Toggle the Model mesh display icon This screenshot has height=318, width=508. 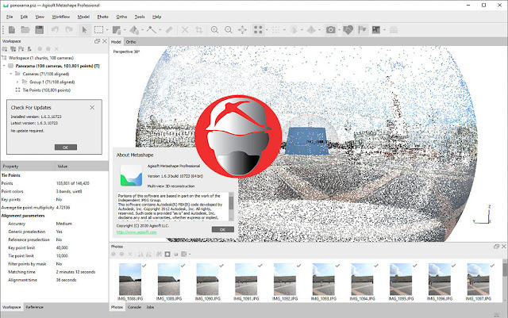294,30
